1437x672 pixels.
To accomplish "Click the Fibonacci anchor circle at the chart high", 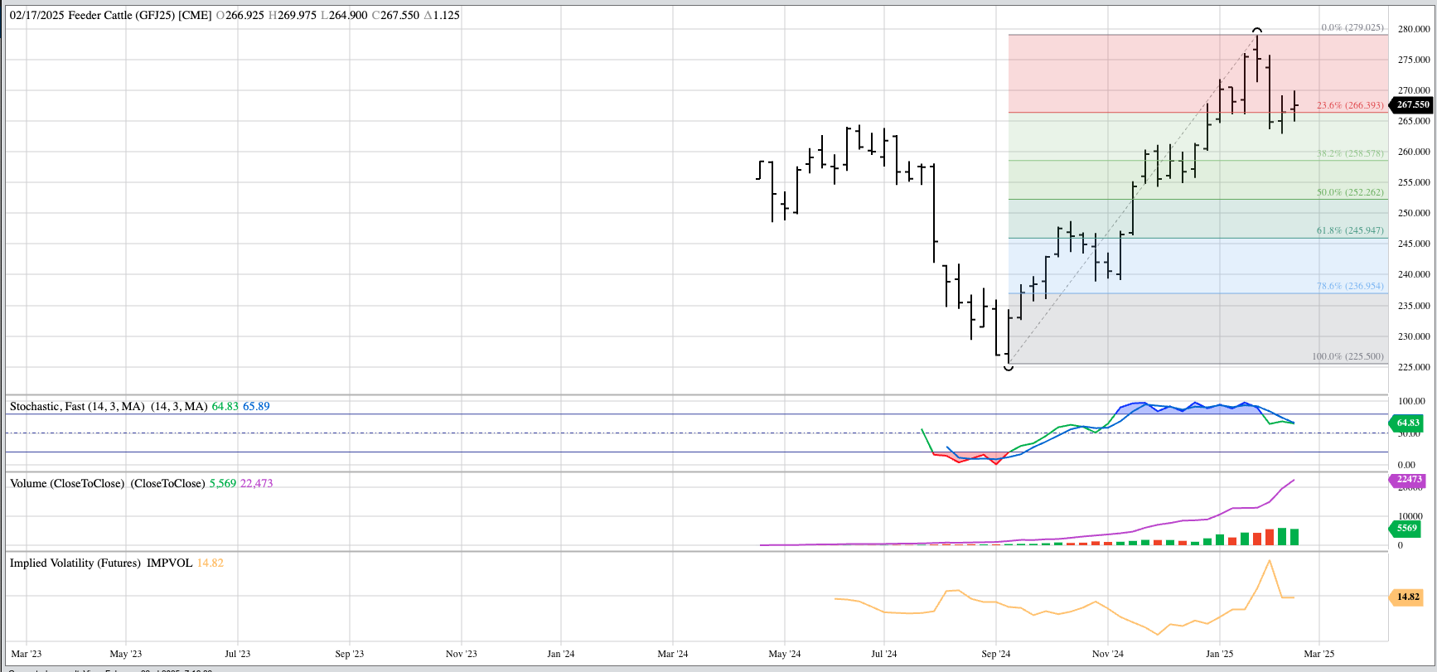I will 1257,31.
